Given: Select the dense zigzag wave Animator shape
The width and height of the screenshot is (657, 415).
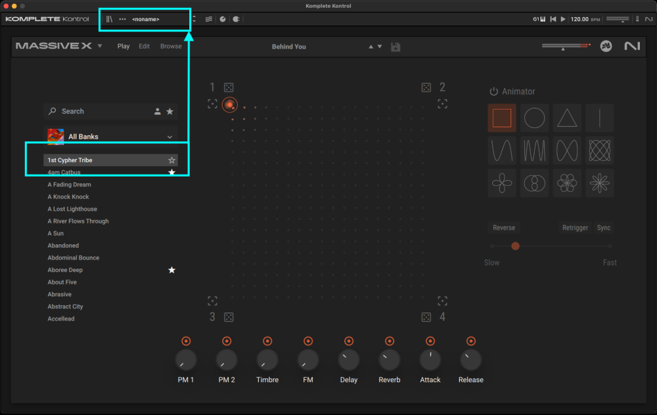Looking at the screenshot, I should point(535,150).
